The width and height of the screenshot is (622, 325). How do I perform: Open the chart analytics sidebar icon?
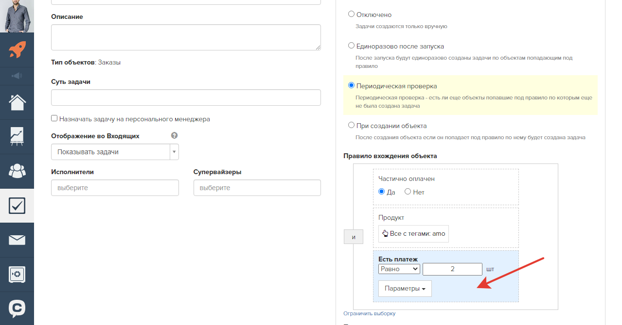(x=17, y=137)
